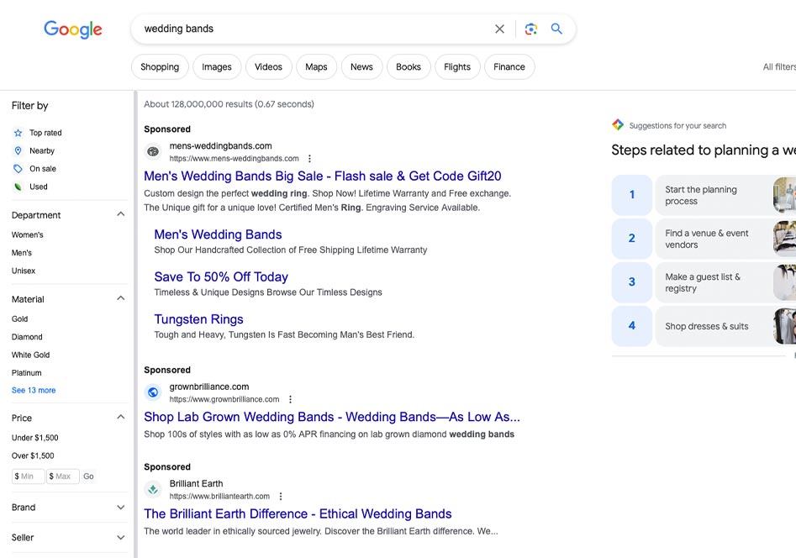The image size is (796, 558).
Task: Click See 13 more materials
Action: coord(34,391)
